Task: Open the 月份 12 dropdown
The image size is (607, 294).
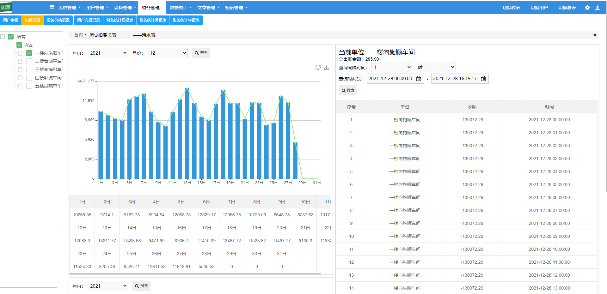Action: [167, 53]
